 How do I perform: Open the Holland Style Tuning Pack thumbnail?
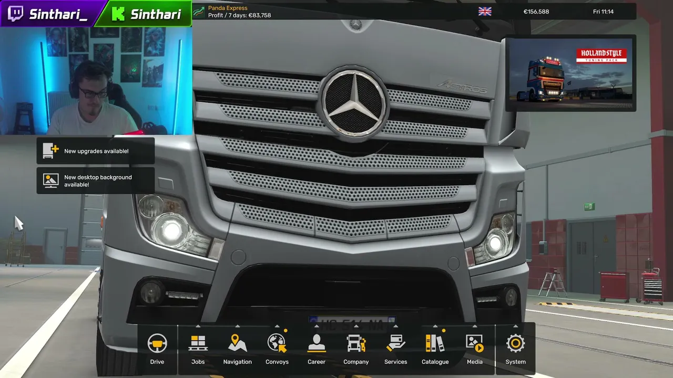click(x=570, y=73)
